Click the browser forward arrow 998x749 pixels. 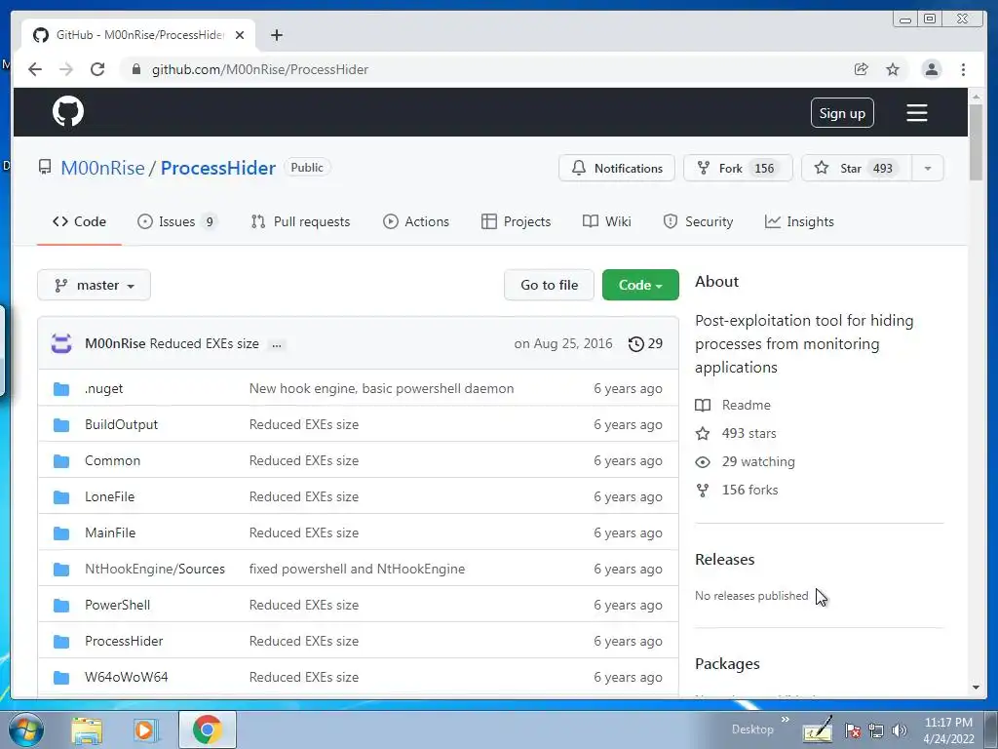pyautogui.click(x=66, y=69)
